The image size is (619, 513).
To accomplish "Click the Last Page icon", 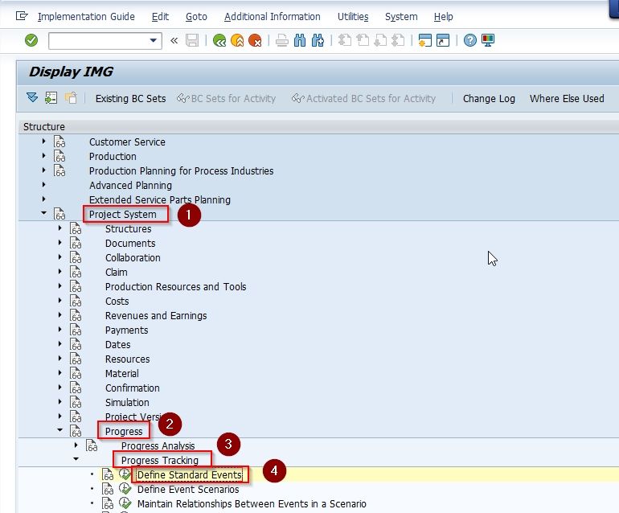I will [398, 40].
